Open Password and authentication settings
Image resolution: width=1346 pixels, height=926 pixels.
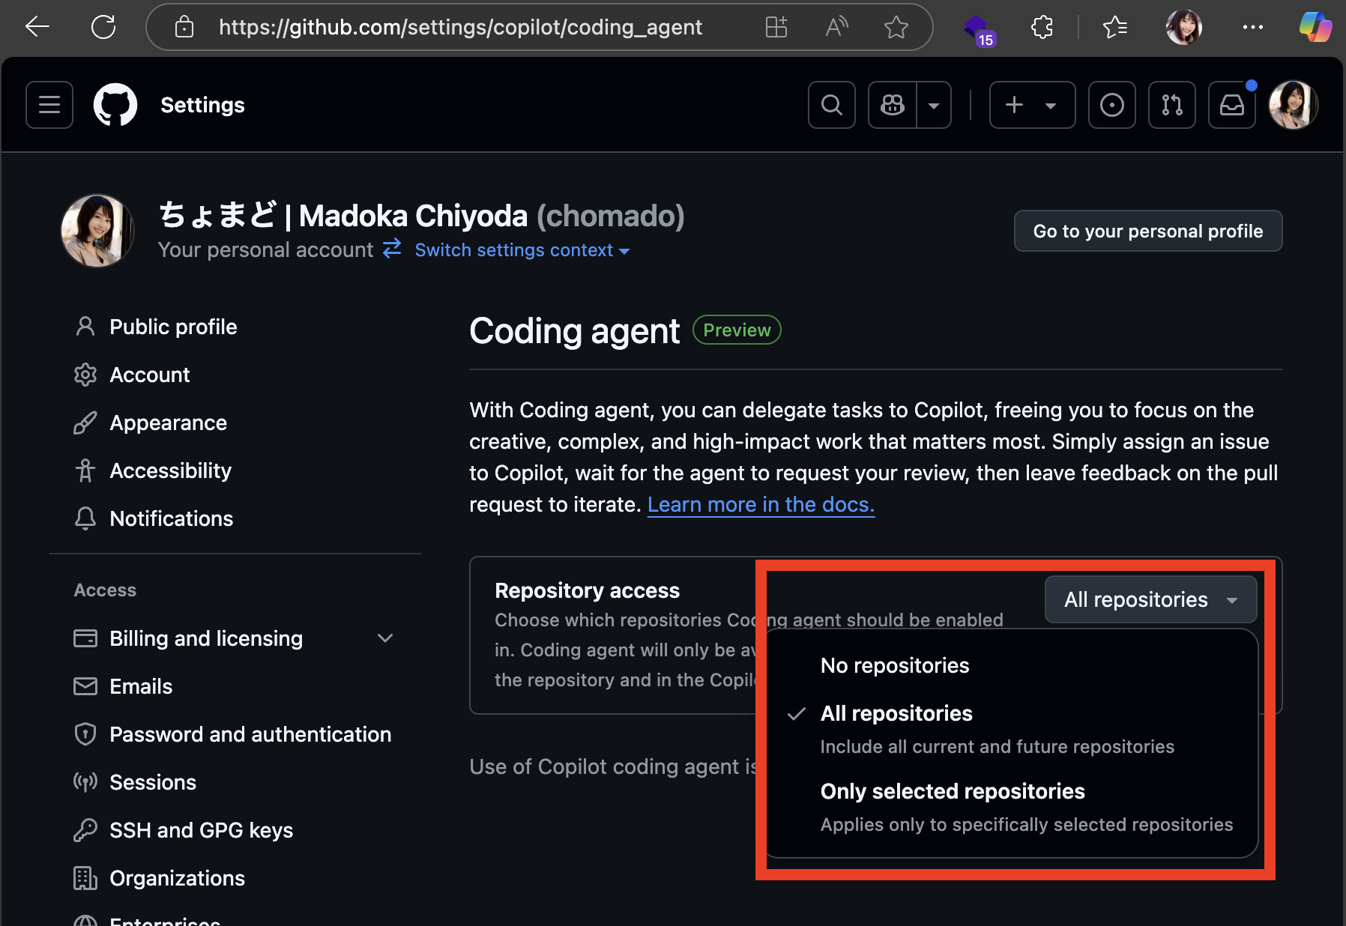point(250,734)
